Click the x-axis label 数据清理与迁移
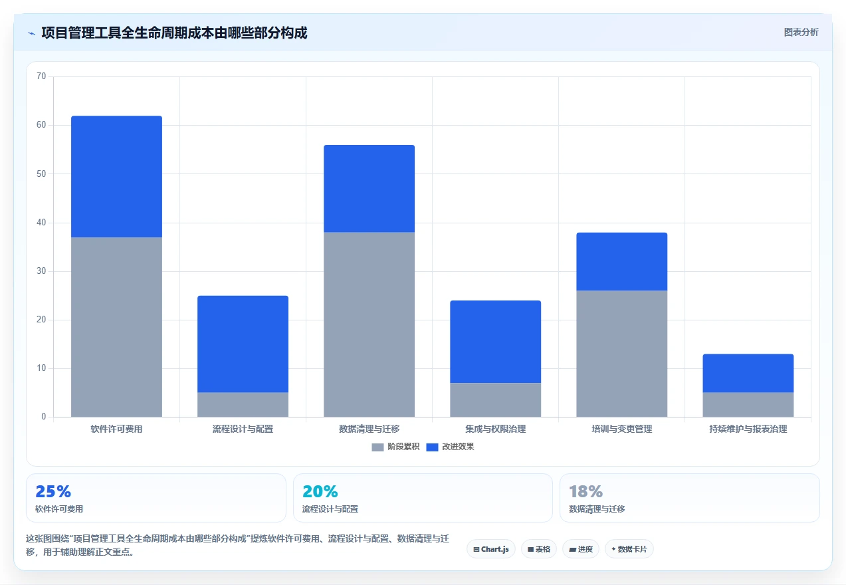 (x=369, y=429)
